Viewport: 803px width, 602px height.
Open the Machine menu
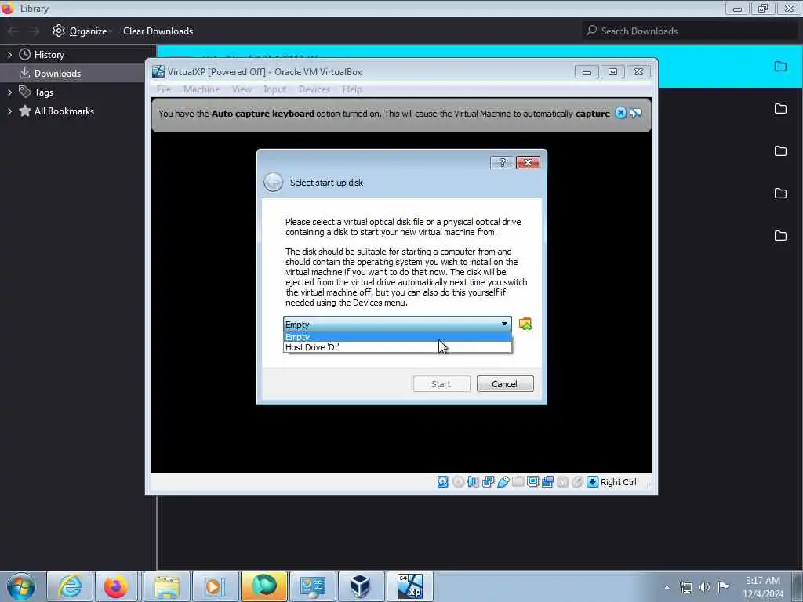coord(202,89)
